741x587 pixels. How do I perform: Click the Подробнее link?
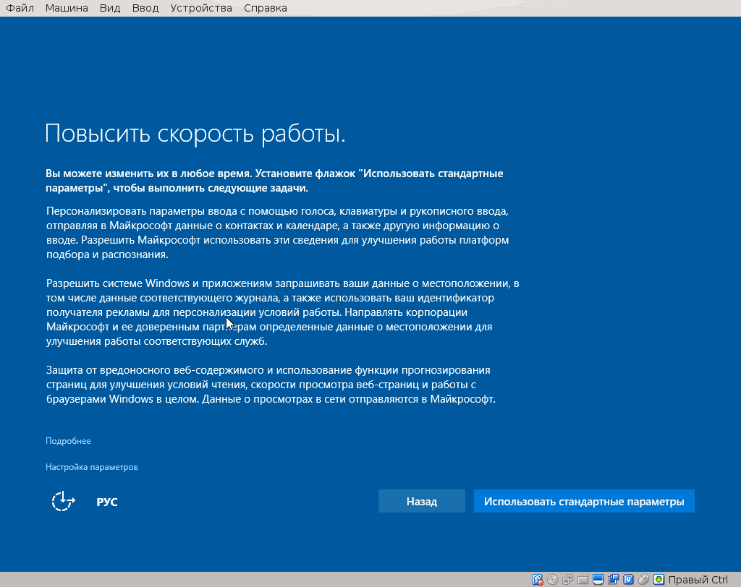68,440
